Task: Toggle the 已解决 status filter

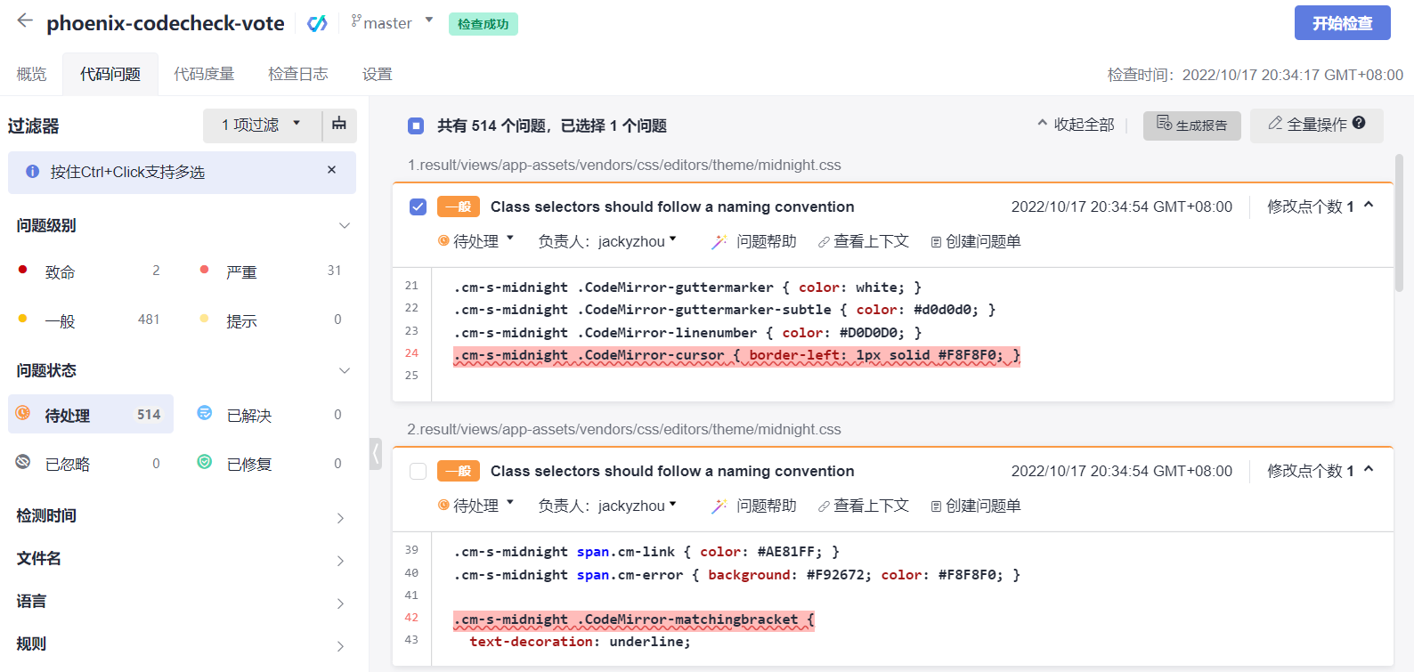Action: click(271, 415)
